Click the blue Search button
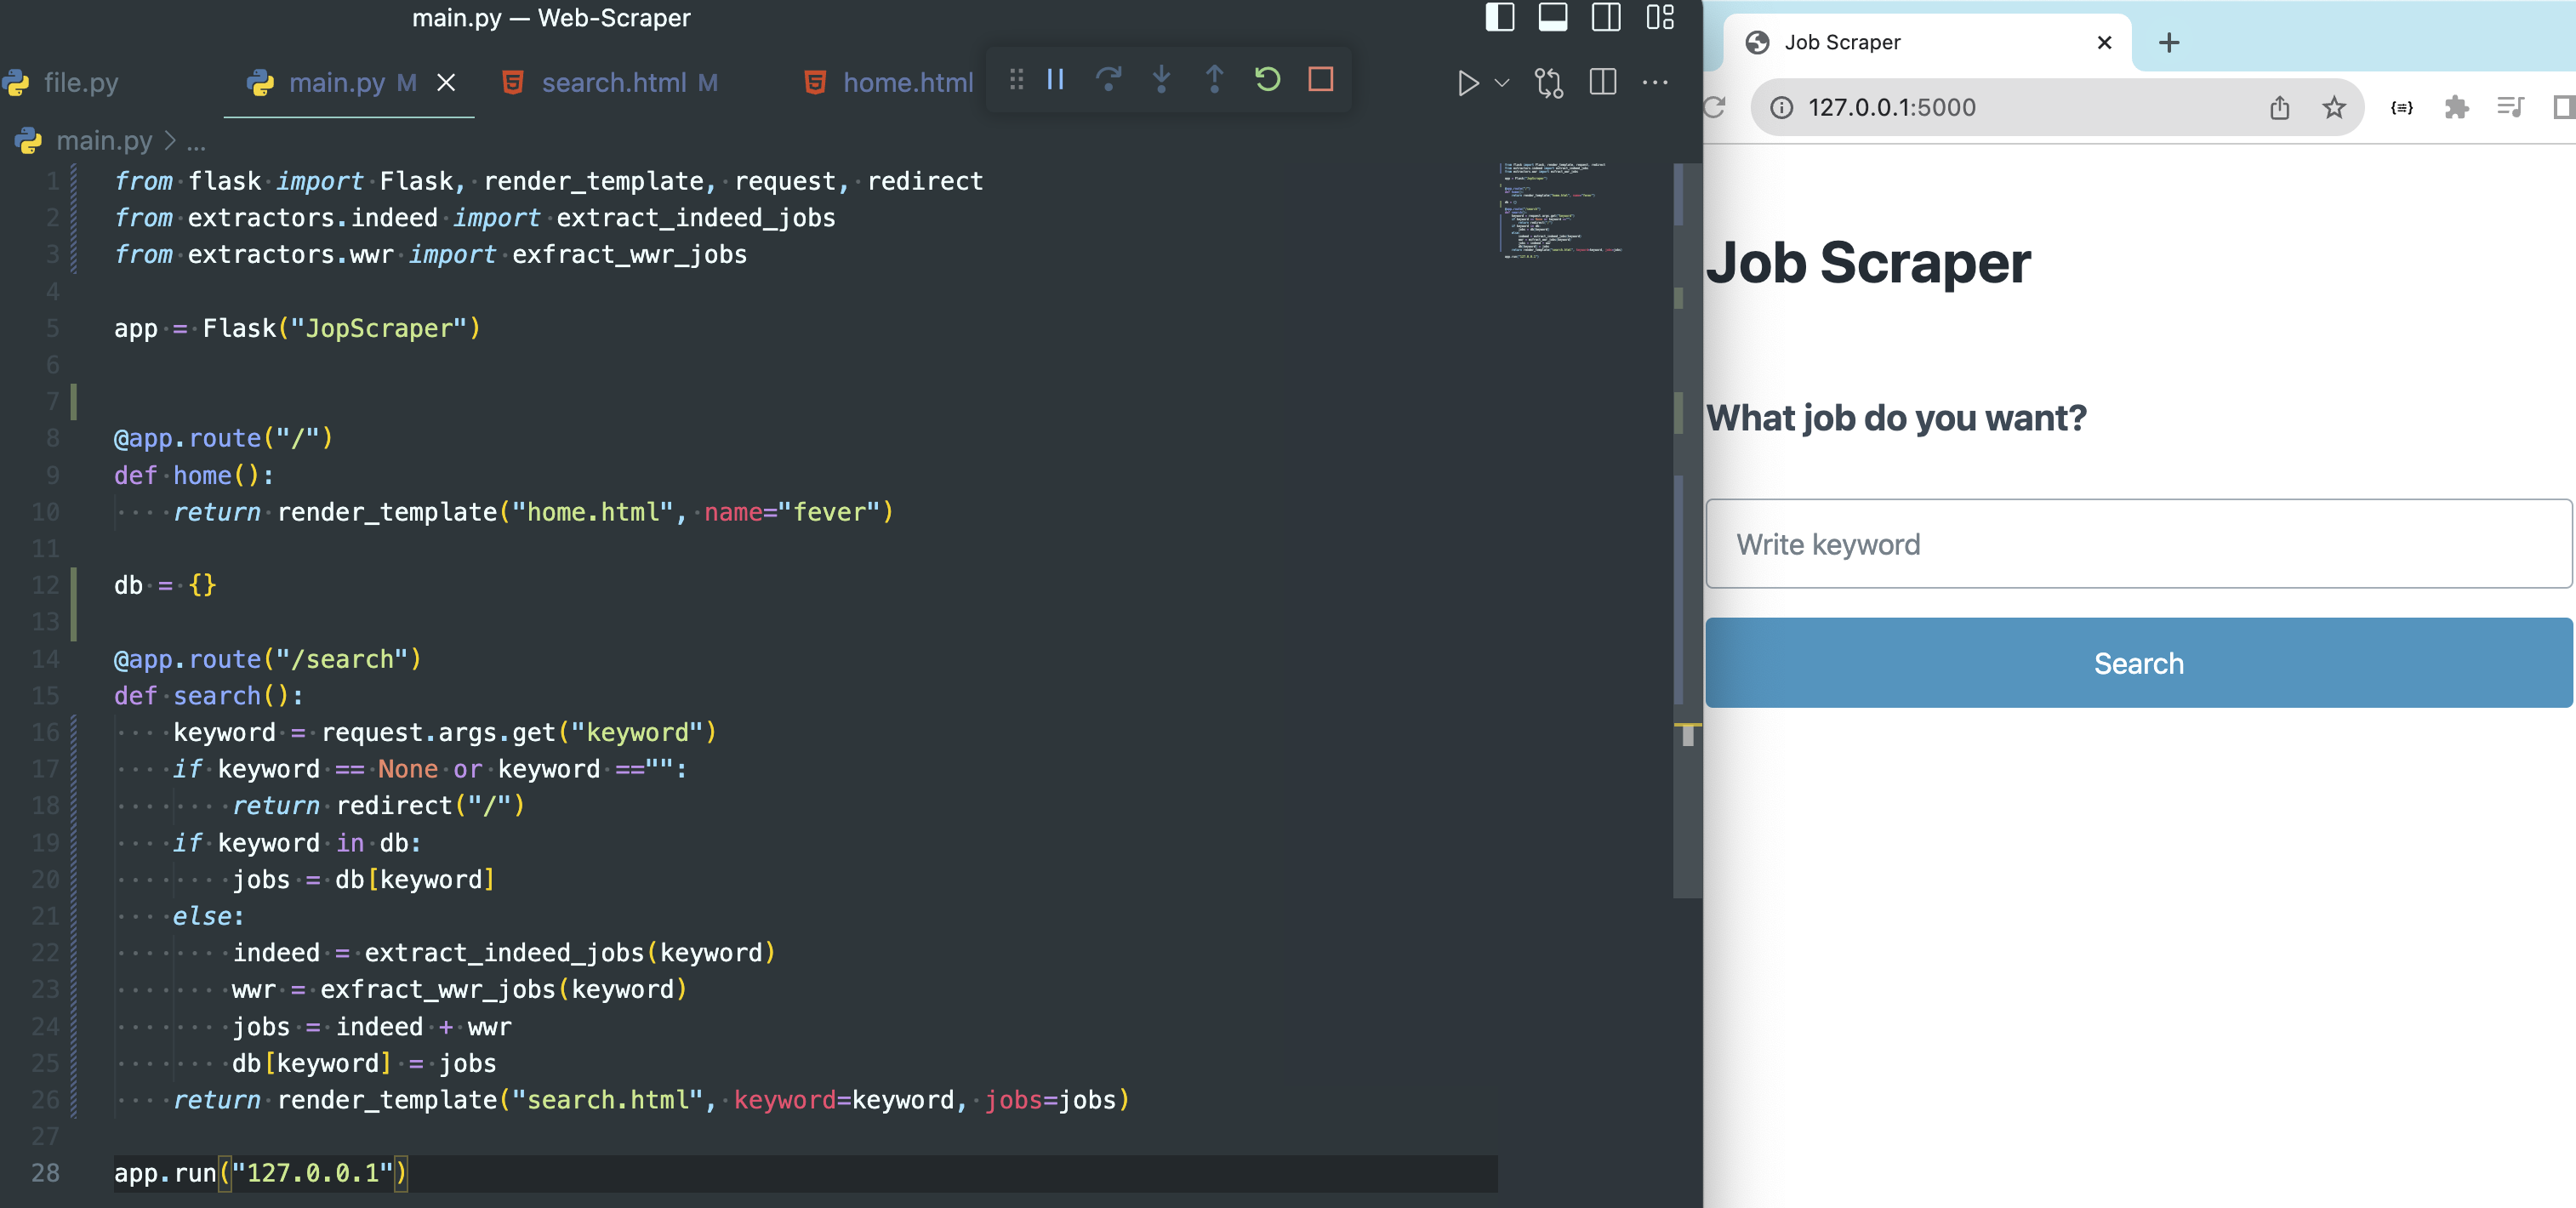The image size is (2576, 1208). [2138, 663]
